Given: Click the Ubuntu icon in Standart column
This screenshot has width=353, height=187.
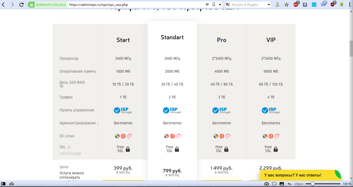Looking at the screenshot, I should [172, 136].
